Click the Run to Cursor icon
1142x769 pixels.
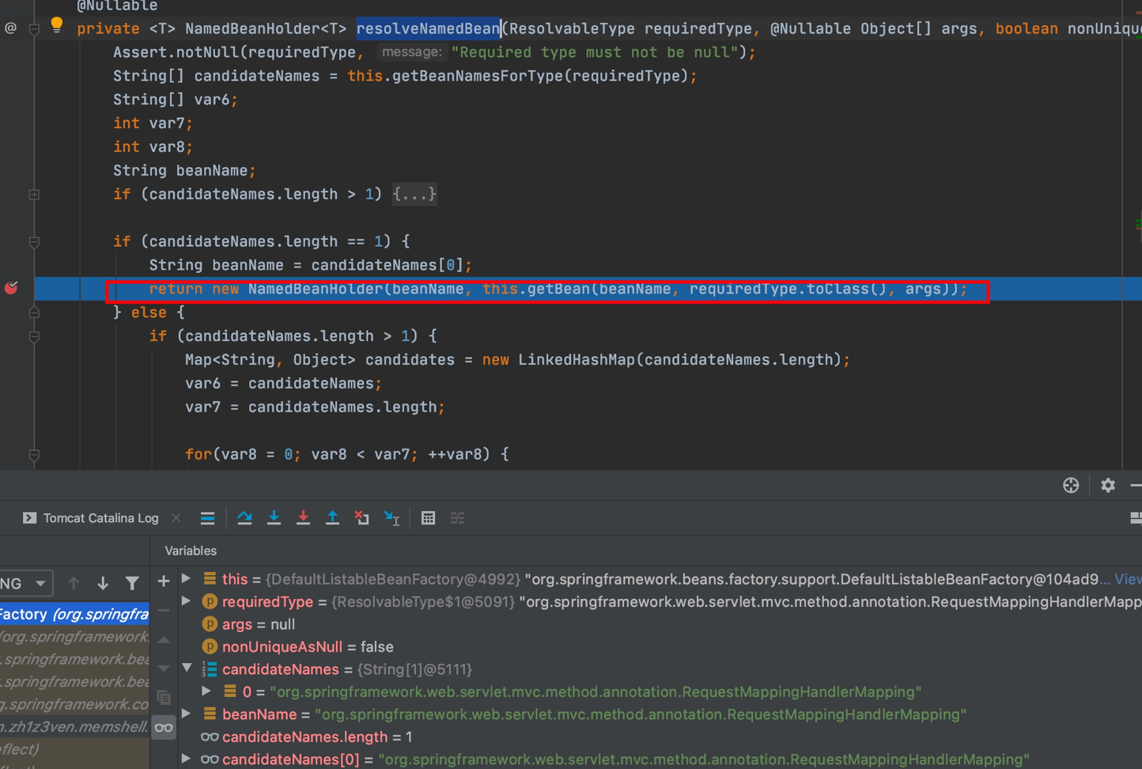tap(391, 518)
